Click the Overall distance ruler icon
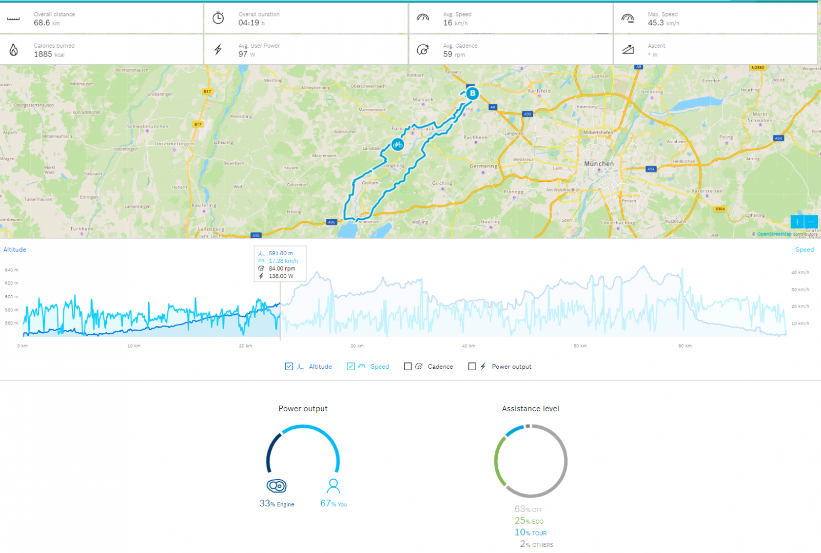 tap(13, 18)
